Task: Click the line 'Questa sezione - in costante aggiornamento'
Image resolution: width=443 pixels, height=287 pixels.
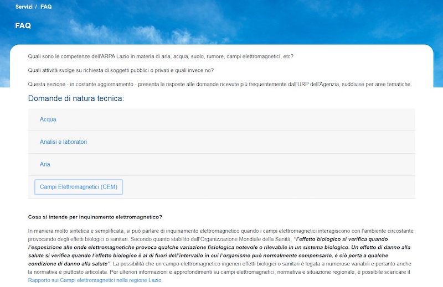Action: click(219, 84)
